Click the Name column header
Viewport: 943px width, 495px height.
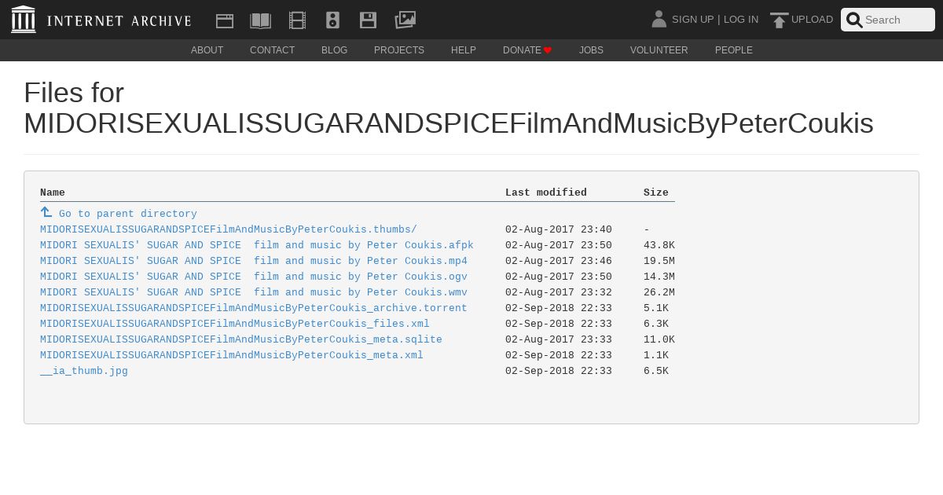click(53, 192)
